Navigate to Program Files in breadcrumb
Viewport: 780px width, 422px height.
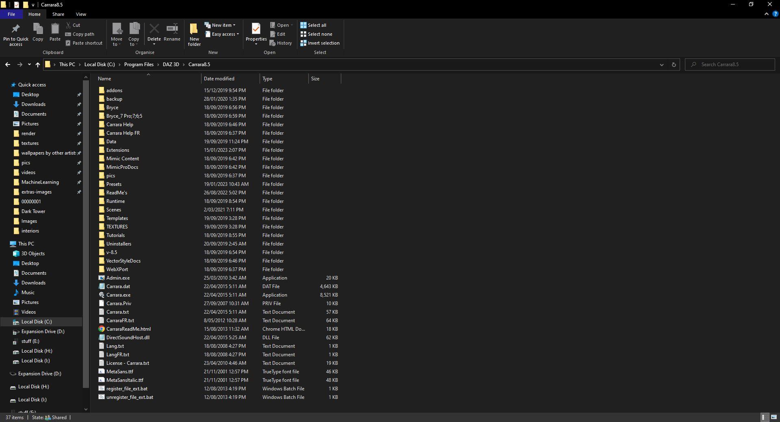point(139,65)
